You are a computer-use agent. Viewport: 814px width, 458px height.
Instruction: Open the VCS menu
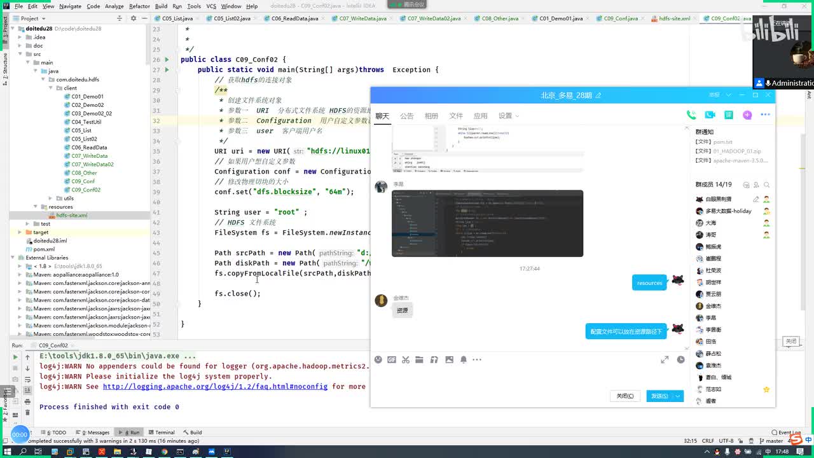click(x=211, y=6)
